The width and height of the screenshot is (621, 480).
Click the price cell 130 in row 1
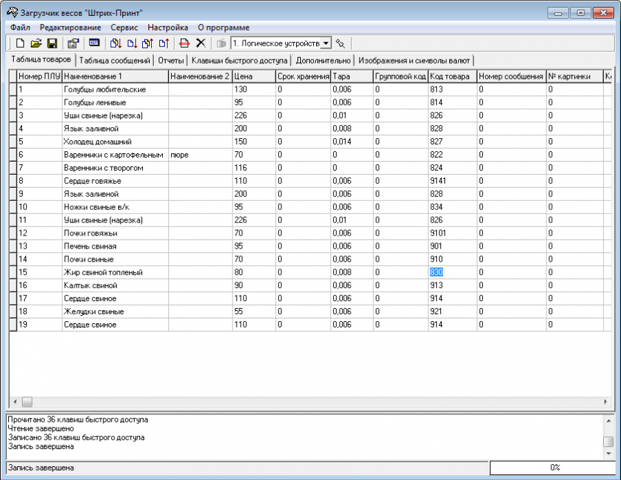click(254, 90)
